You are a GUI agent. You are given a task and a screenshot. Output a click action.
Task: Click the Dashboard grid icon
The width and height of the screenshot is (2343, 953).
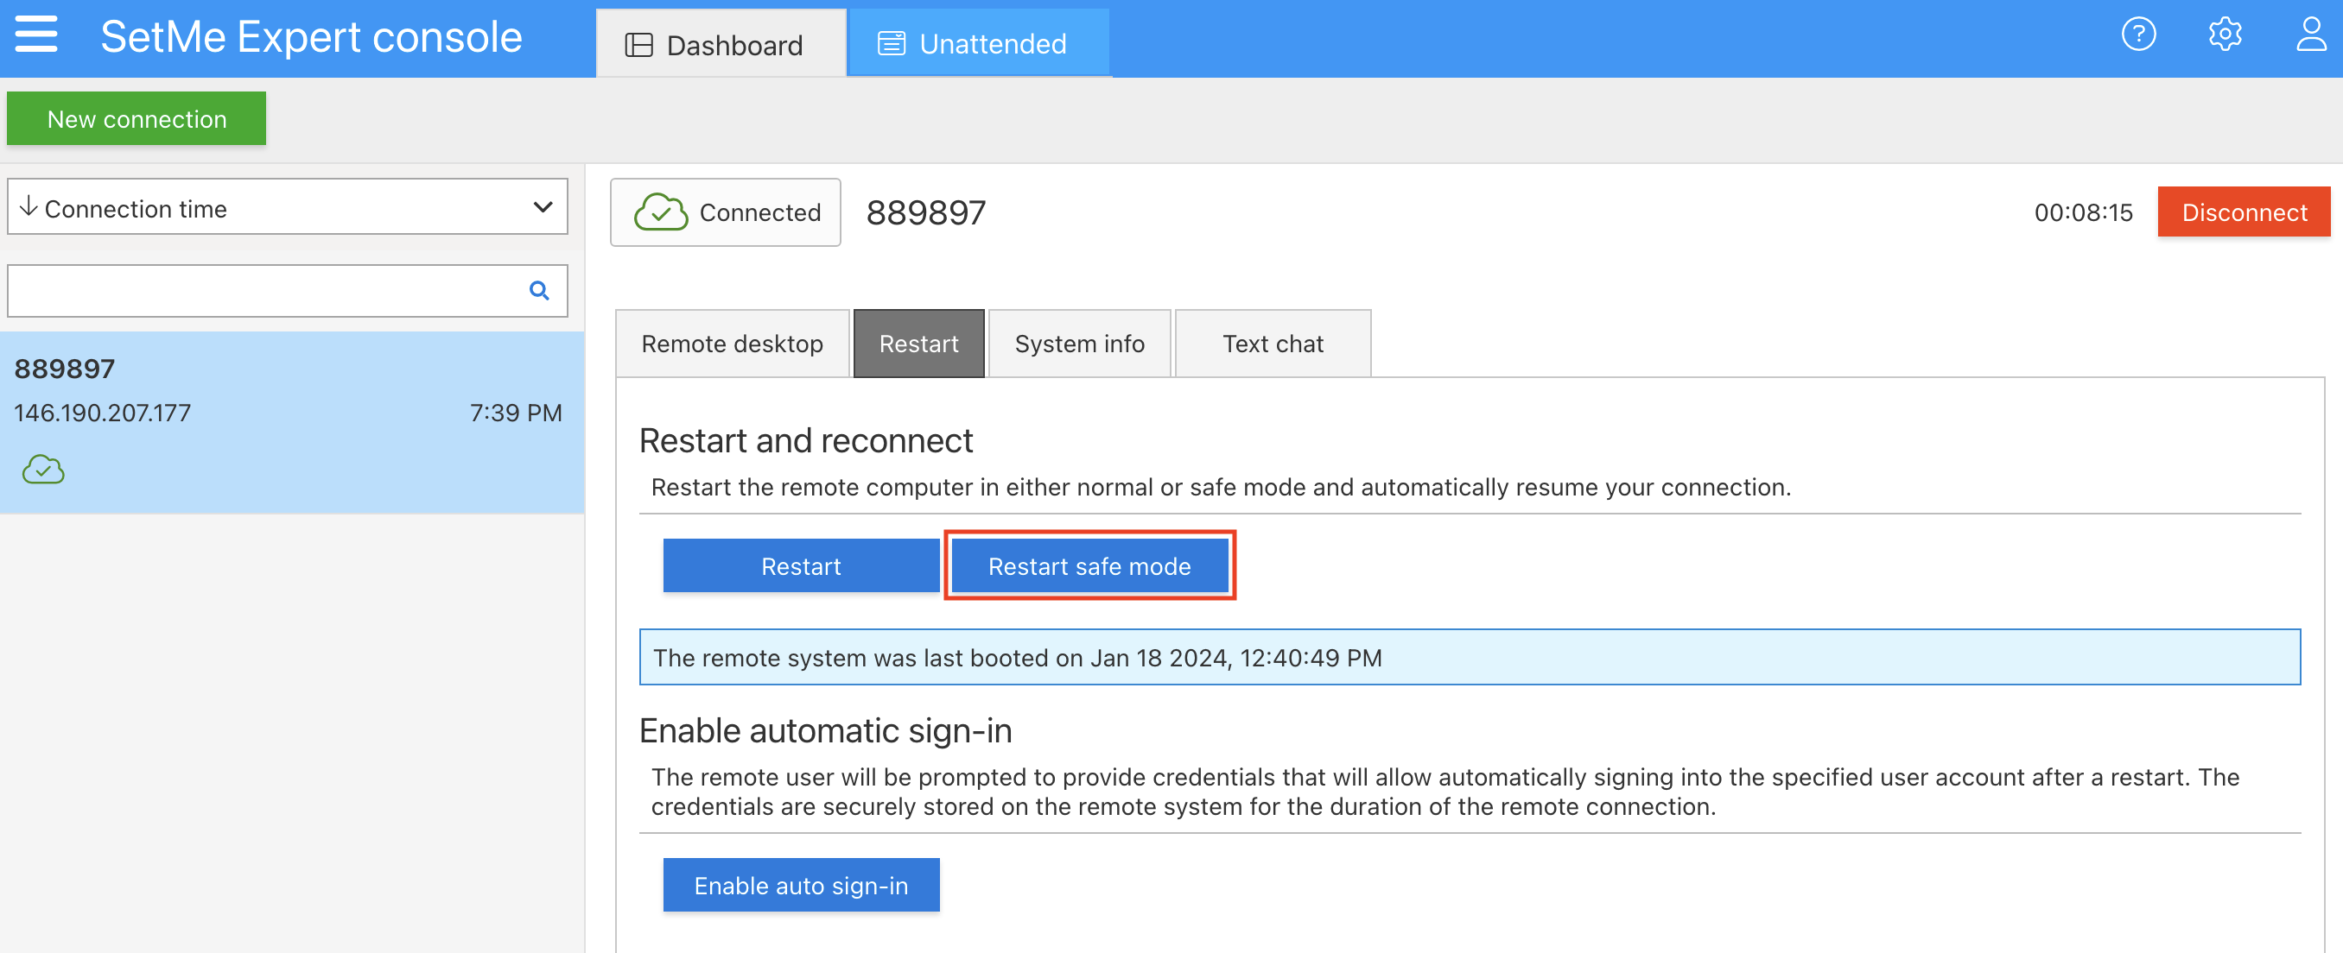(641, 42)
